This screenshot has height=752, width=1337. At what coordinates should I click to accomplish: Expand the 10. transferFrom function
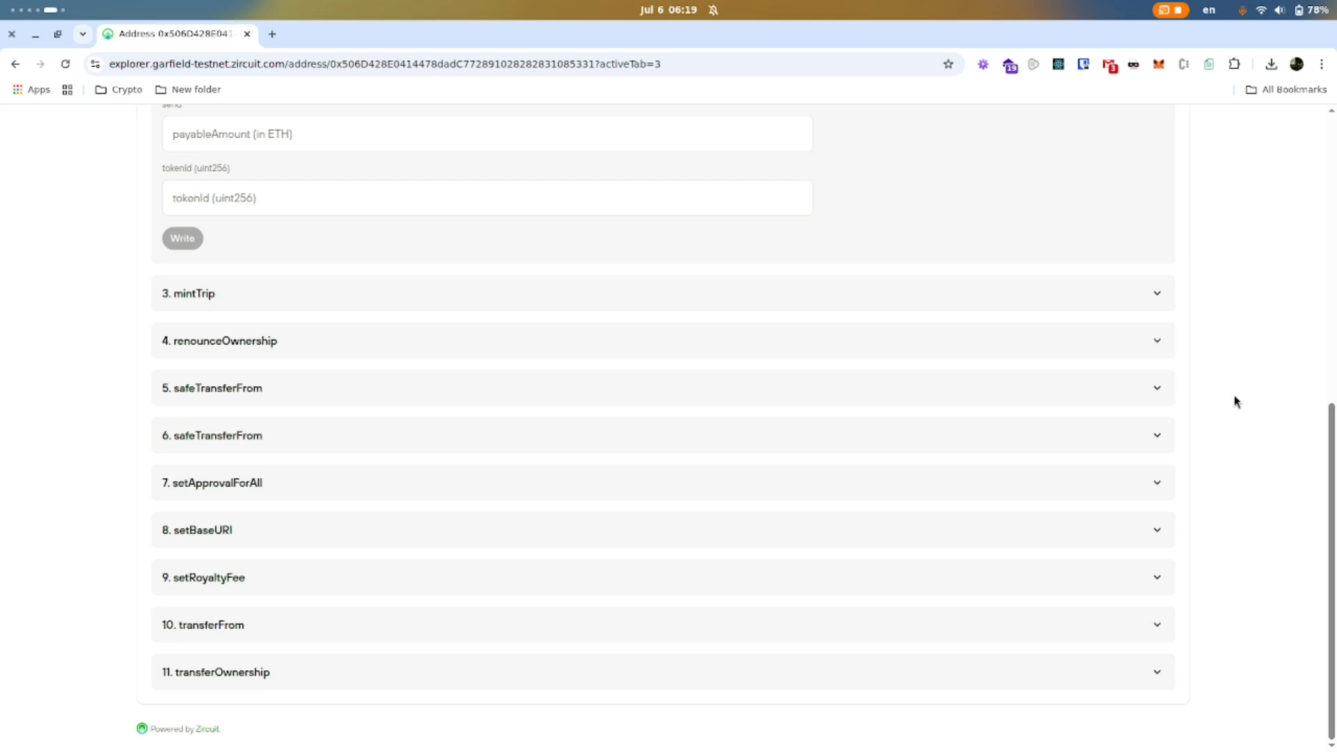click(x=663, y=625)
